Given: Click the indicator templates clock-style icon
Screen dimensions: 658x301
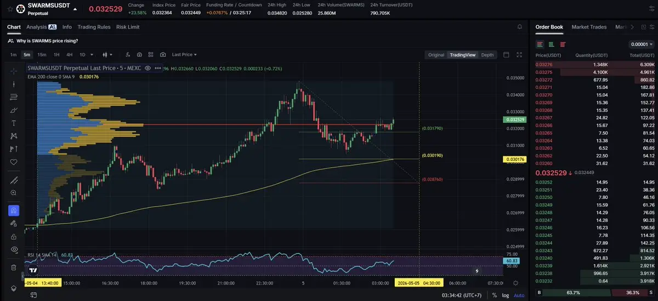Looking at the screenshot, I should point(139,55).
